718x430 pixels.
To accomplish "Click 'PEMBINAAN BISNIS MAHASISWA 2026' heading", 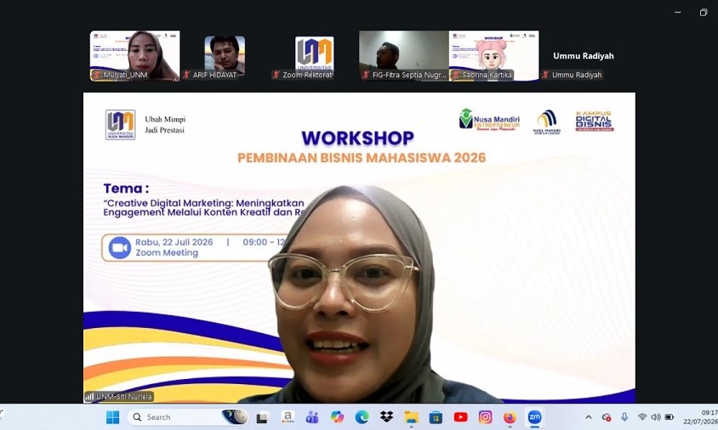I will pos(362,158).
